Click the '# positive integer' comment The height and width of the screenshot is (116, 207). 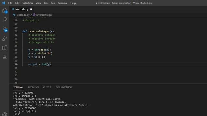tap(42, 35)
